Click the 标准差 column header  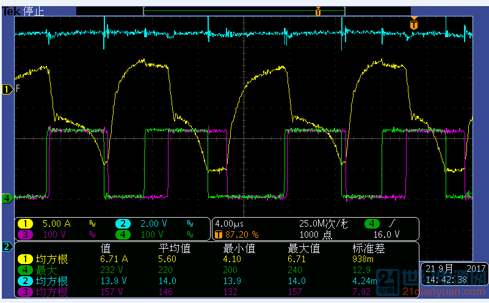[369, 248]
